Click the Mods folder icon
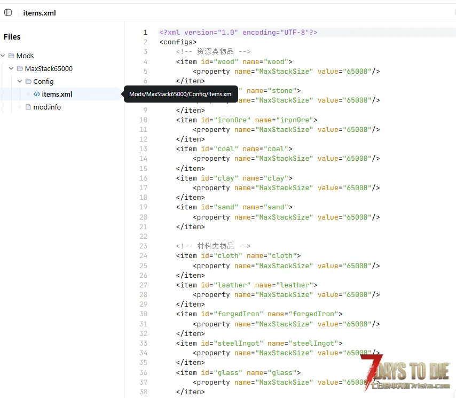Screen dimensions: 456x398 tap(11, 56)
